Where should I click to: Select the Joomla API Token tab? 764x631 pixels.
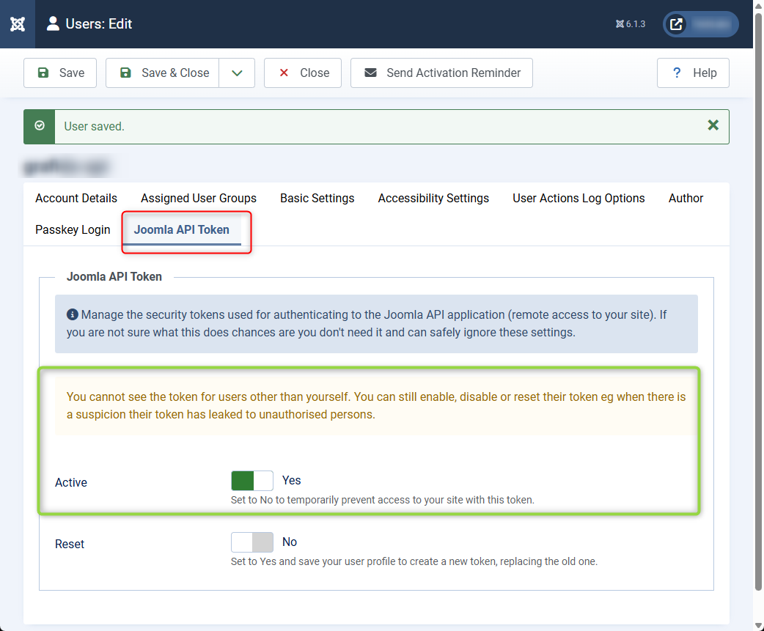click(x=181, y=229)
